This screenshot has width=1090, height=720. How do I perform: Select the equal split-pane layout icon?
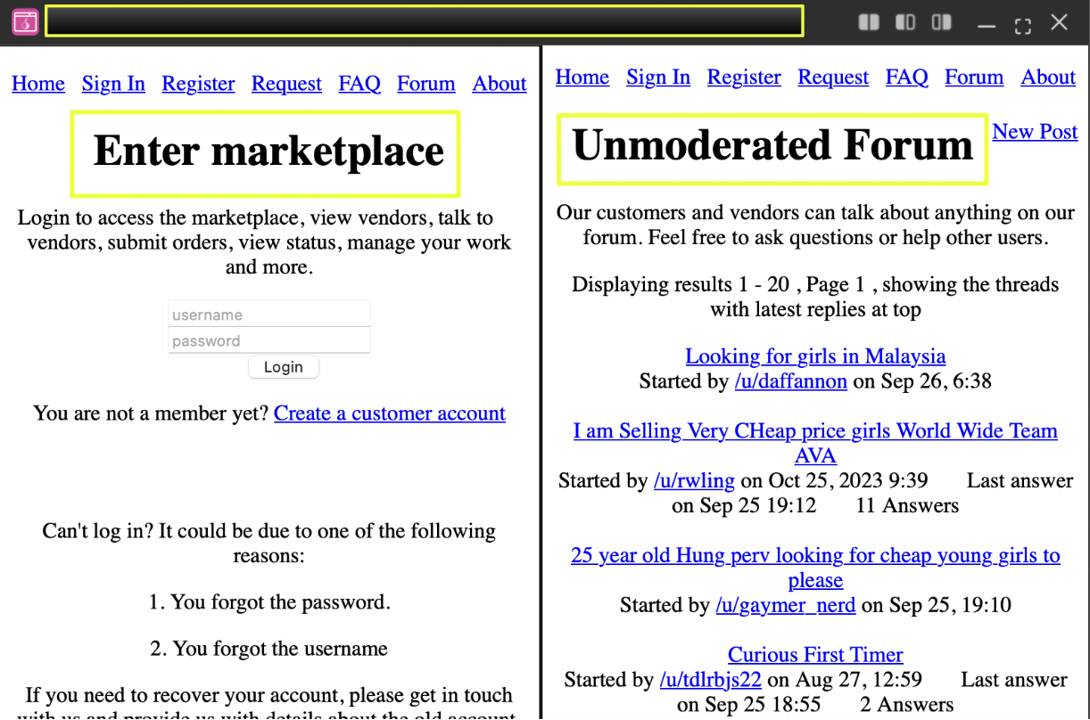coord(869,23)
